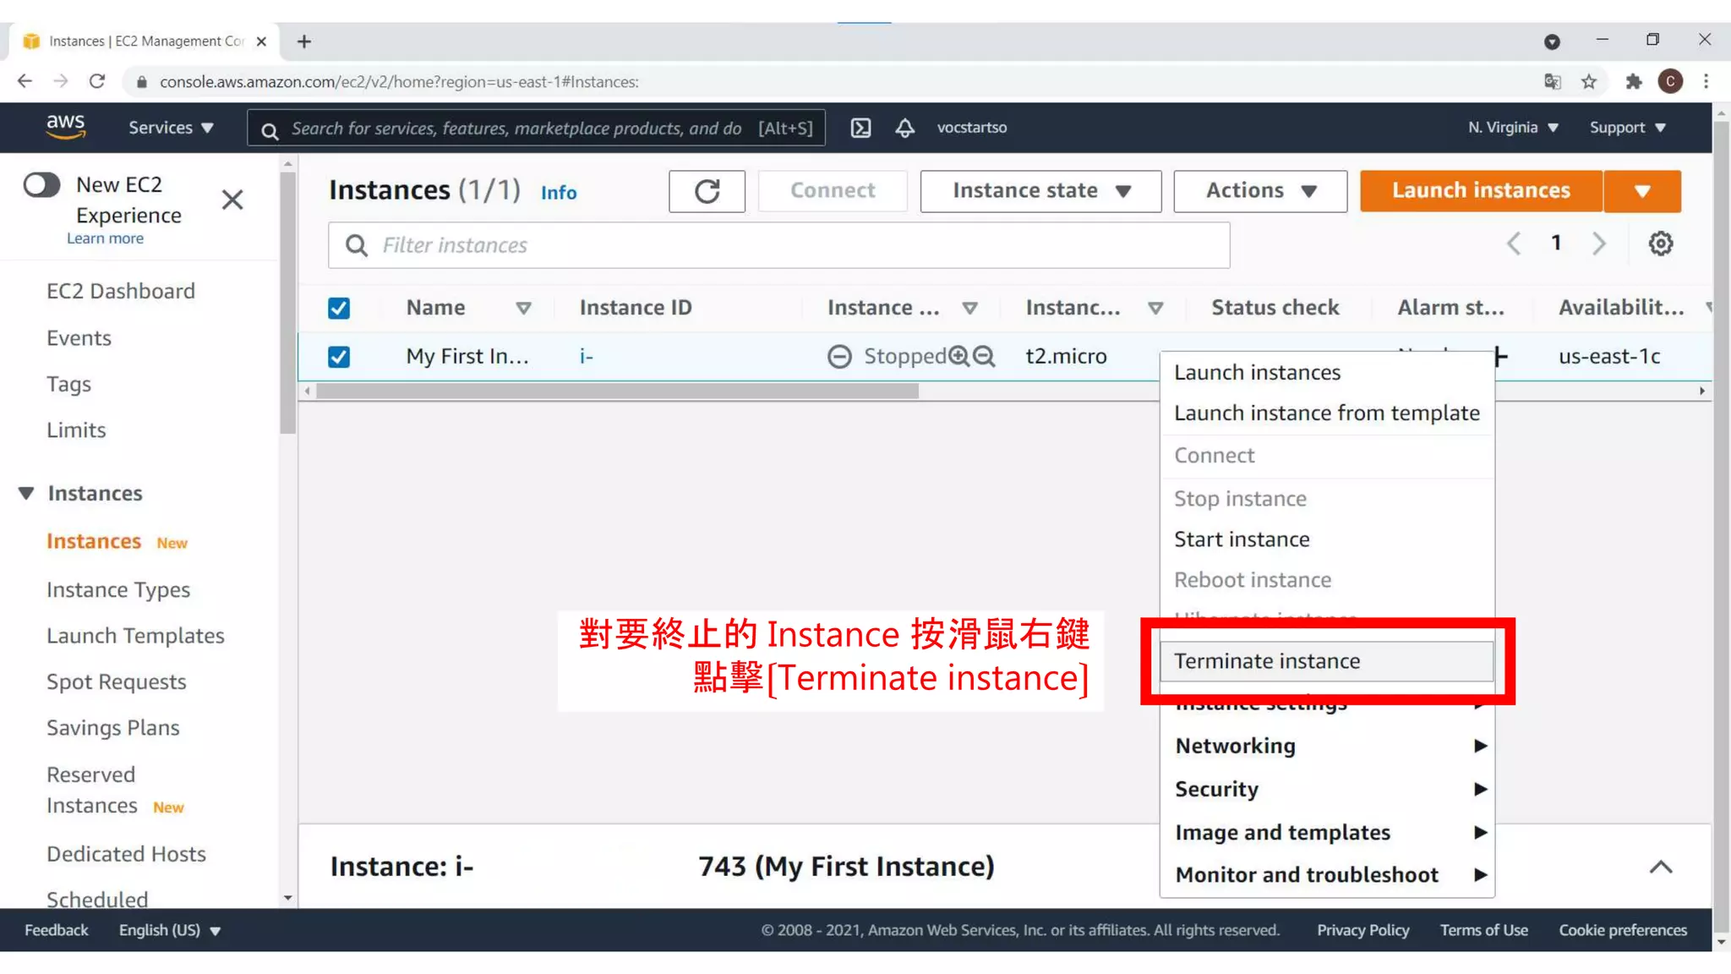Open Launch Templates in sidebar
This screenshot has height=974, width=1731.
click(x=135, y=636)
